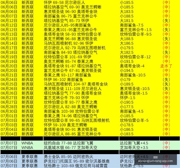The height and width of the screenshot is (168, 180).
Task: Click the match 怀伊 96-102 南部鲨鱼
Action: (x=63, y=80)
